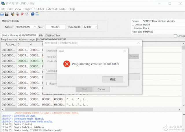185x132 pixels.
Task: Open the Help menu
Action: click(72, 9)
